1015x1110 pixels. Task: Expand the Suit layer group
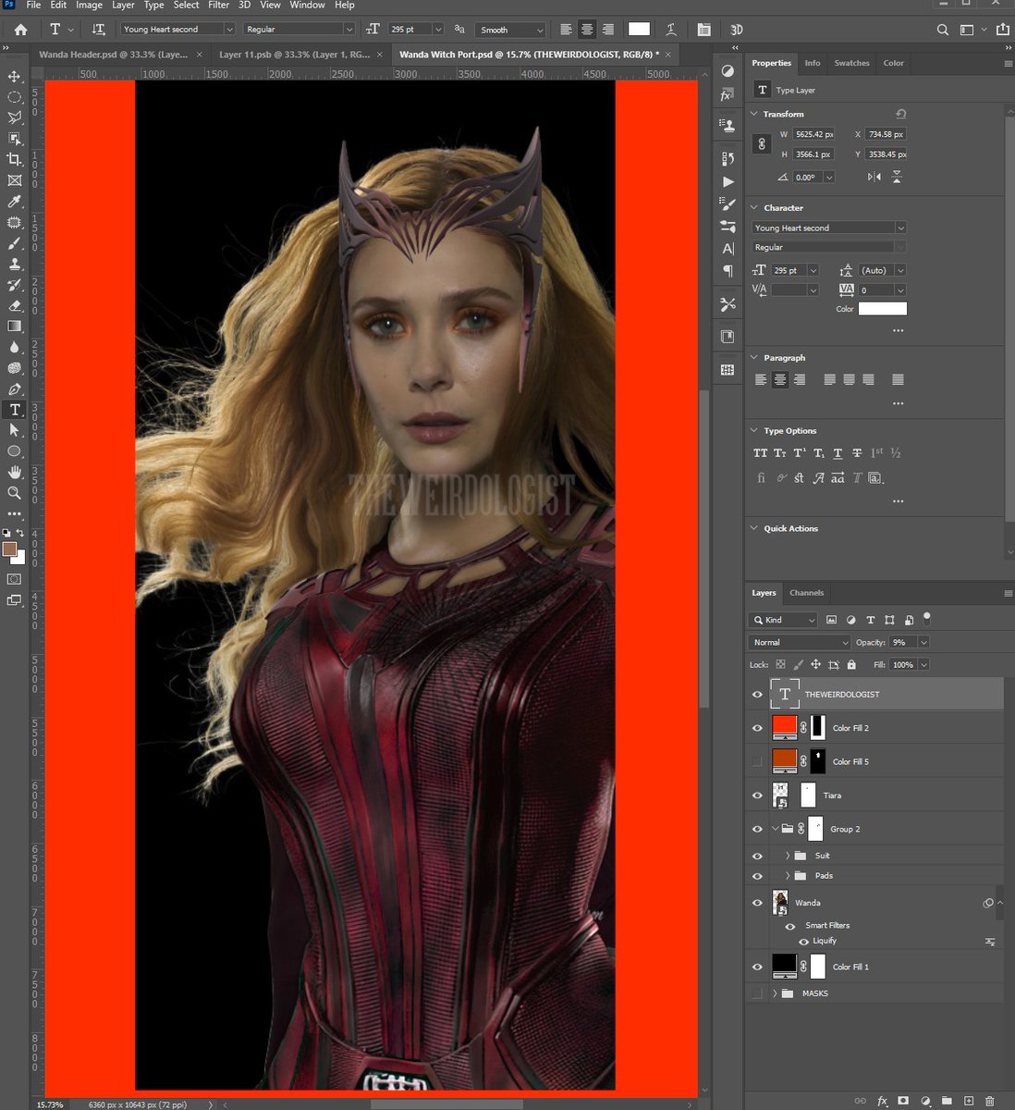pyautogui.click(x=788, y=856)
